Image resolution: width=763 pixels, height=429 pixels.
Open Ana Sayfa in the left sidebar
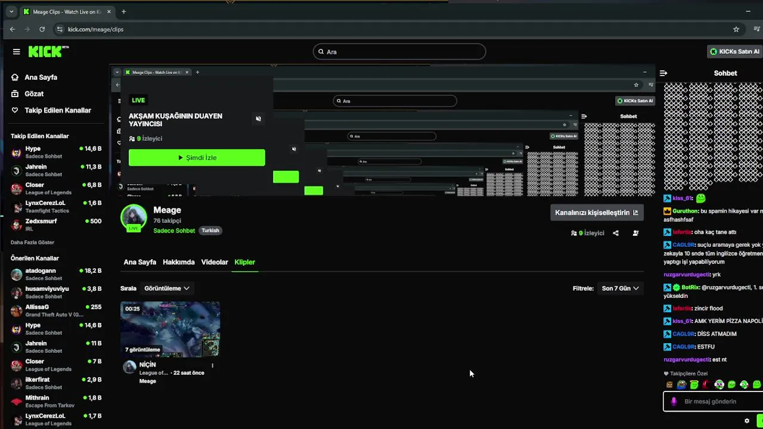(41, 77)
